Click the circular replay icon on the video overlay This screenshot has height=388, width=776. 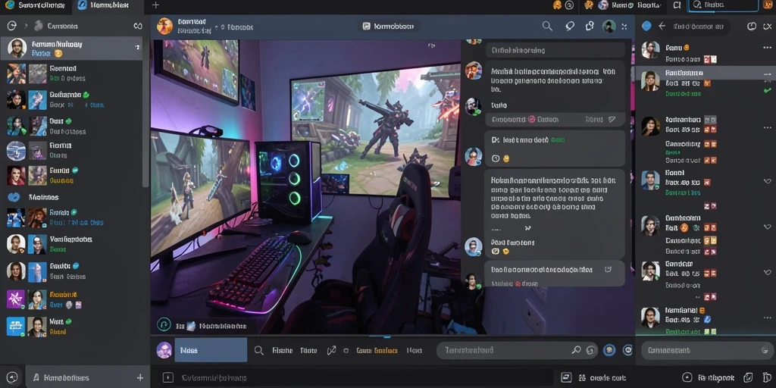(164, 324)
